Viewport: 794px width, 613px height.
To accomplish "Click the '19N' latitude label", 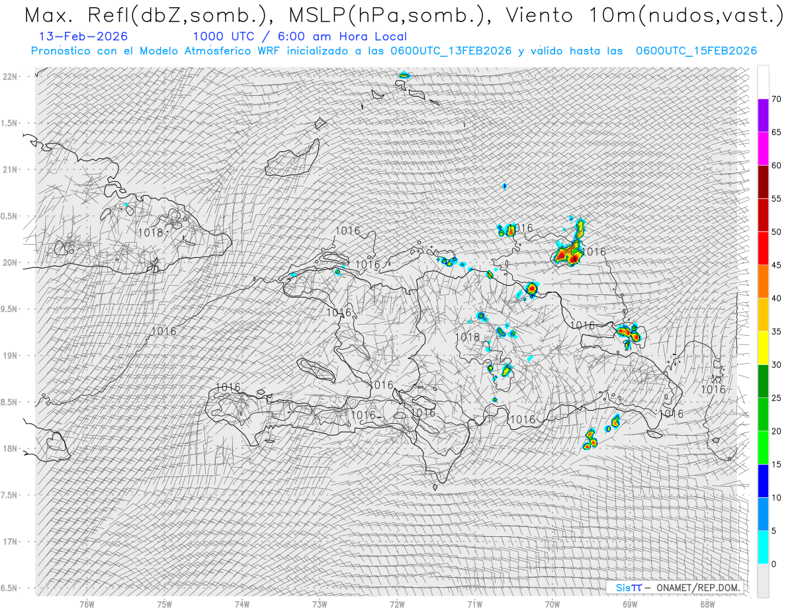I will click(x=11, y=356).
